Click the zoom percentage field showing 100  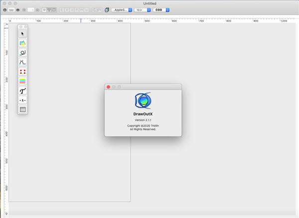tap(11, 10)
